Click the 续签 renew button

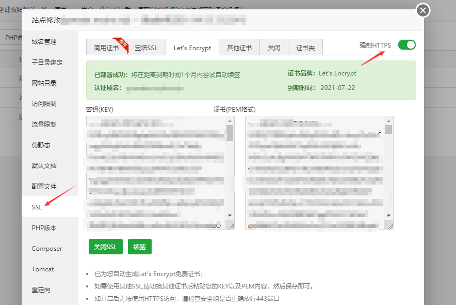coord(139,247)
